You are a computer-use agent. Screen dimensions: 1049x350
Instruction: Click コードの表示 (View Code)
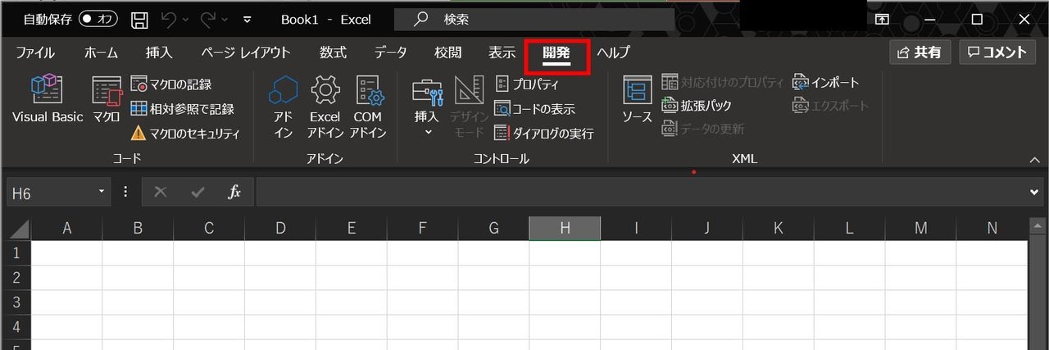[534, 108]
